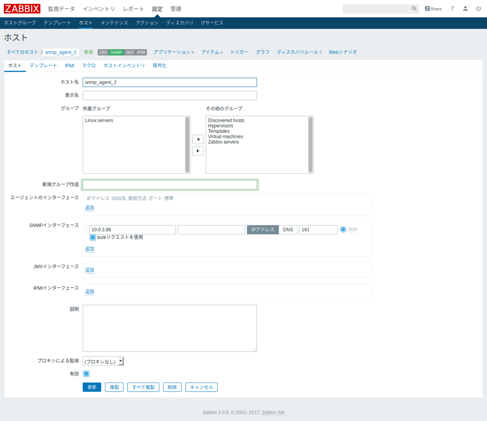Open snmp_agent_2 breadcrumb link
Image resolution: width=487 pixels, height=421 pixels.
click(60, 52)
